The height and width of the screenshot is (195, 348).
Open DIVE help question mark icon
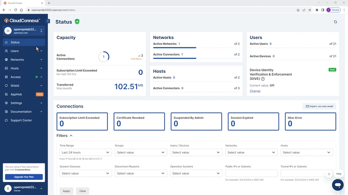(x=263, y=79)
